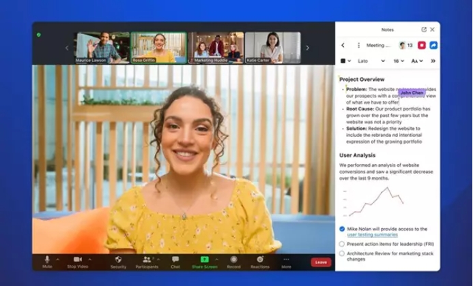This screenshot has height=286, width=473.
Task: Click the conversions line chart
Action: 374,201
